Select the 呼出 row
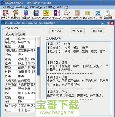This screenshot has width=115, height=117. pos(20,55)
